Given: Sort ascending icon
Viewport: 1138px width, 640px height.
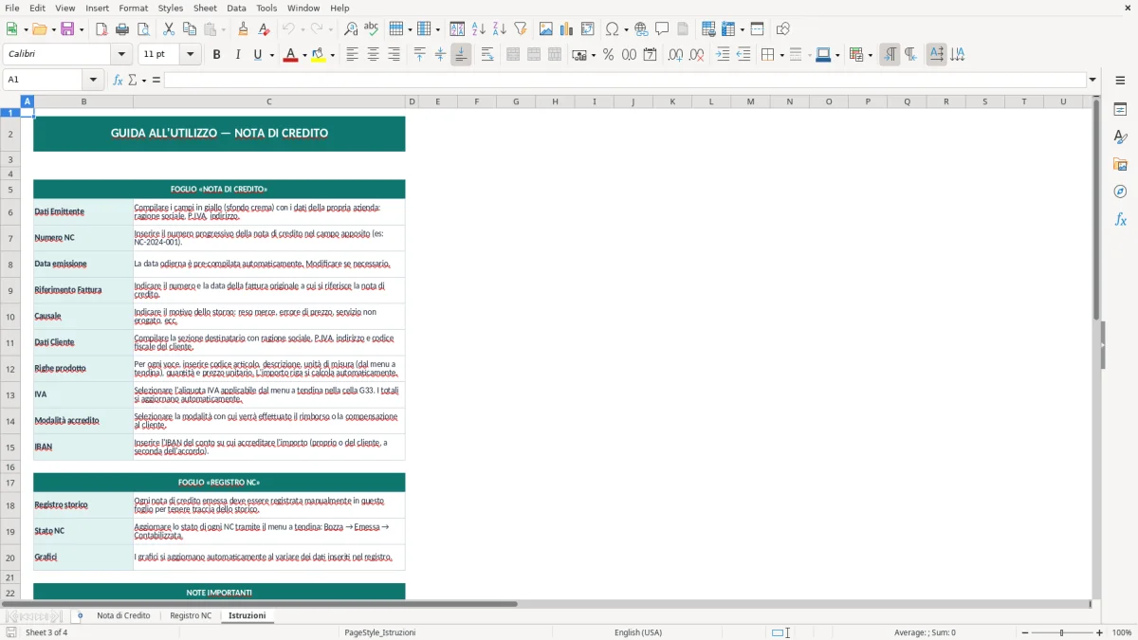Looking at the screenshot, I should tap(479, 29).
